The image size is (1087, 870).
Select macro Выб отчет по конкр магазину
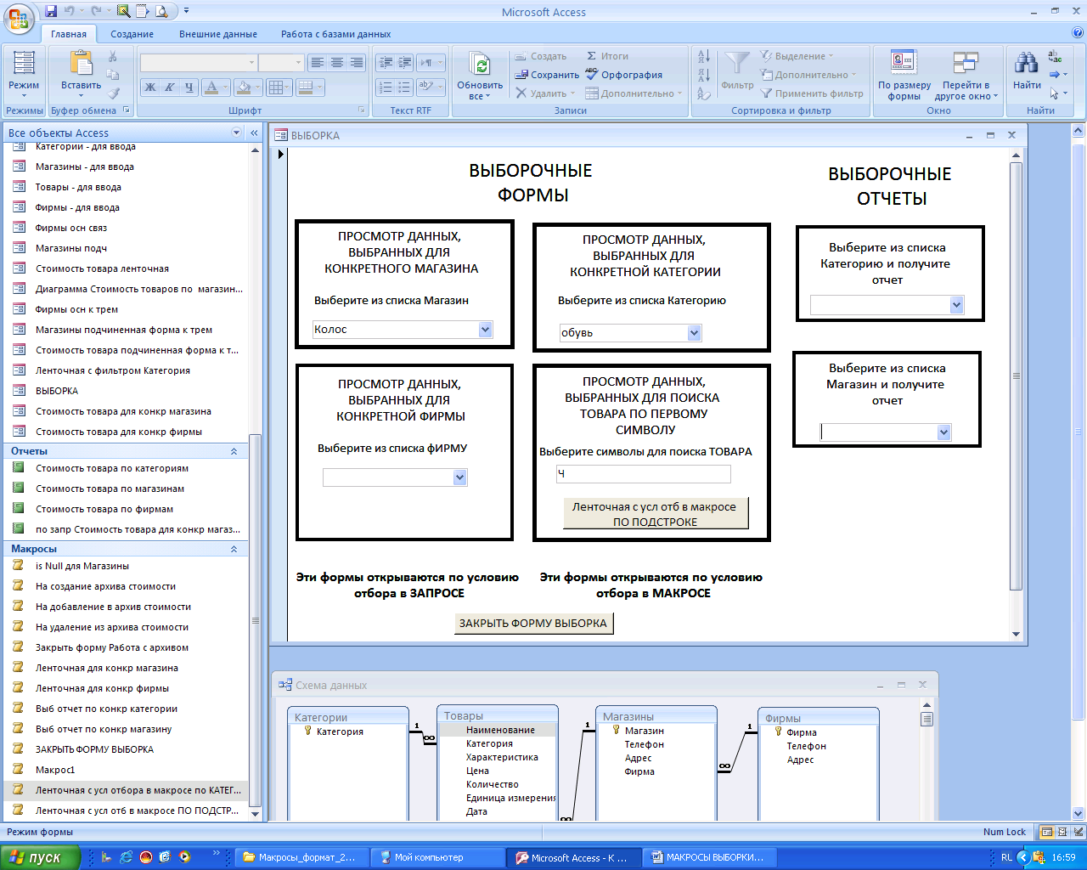[x=104, y=729]
